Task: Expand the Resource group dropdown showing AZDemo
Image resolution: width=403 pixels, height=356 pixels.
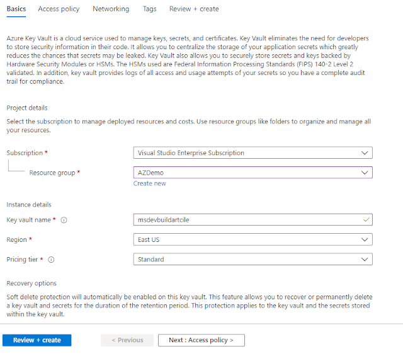Action: point(253,172)
